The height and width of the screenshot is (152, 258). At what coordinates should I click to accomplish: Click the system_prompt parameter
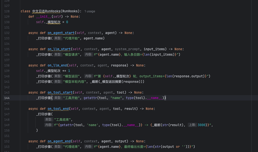[127, 49]
